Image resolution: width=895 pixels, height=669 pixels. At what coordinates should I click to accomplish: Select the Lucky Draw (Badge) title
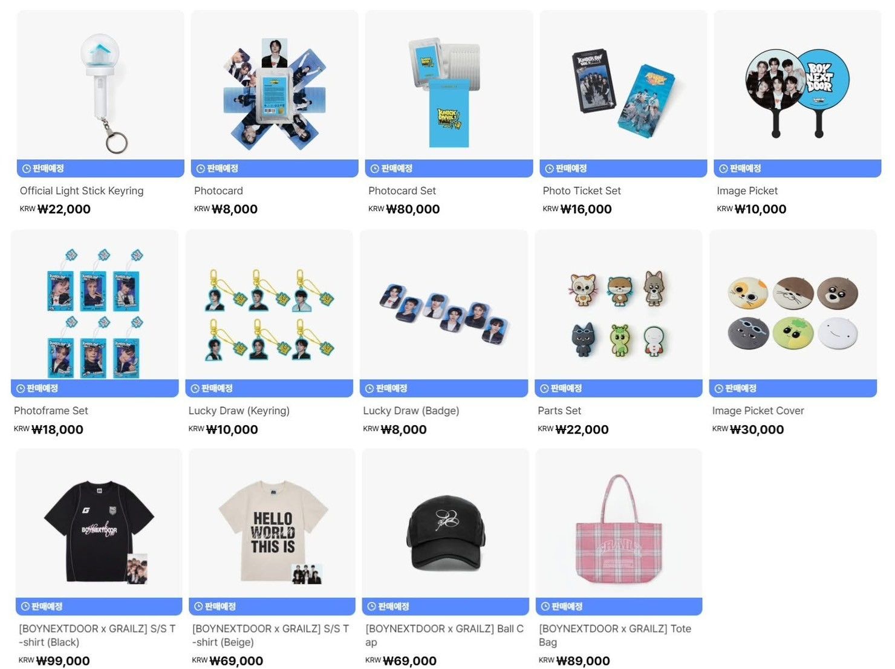(411, 411)
